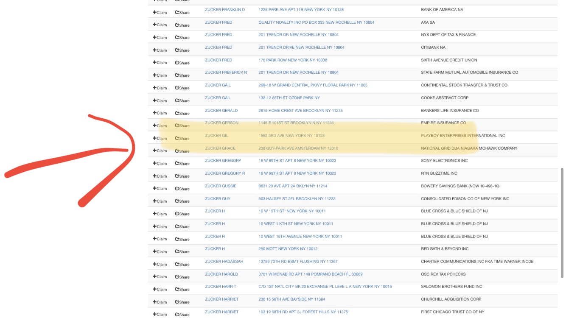
Task: Claim the NYS Dept of Tax ZUCKER FRED row
Action: (x=160, y=37)
